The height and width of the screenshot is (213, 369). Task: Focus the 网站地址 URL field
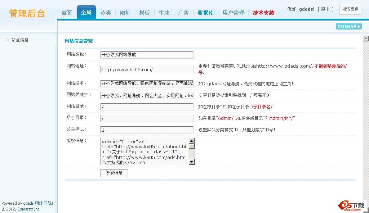point(147,70)
